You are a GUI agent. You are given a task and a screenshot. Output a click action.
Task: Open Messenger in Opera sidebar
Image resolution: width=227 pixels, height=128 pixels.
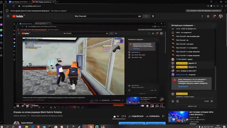click(x=1, y=25)
